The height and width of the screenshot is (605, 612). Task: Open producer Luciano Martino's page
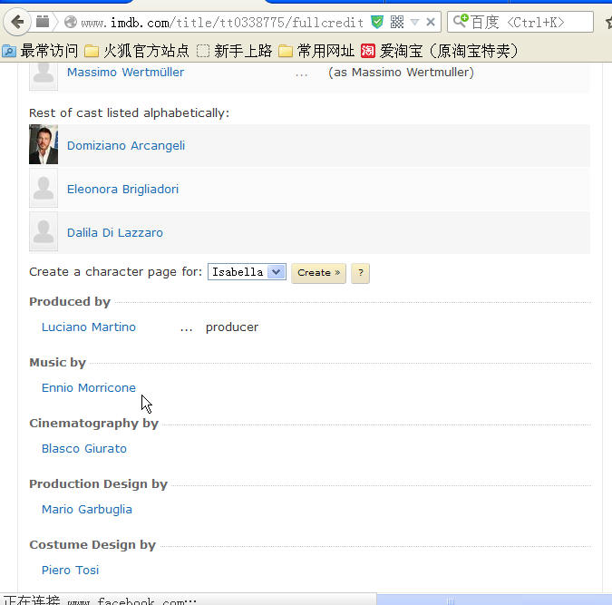click(x=89, y=327)
